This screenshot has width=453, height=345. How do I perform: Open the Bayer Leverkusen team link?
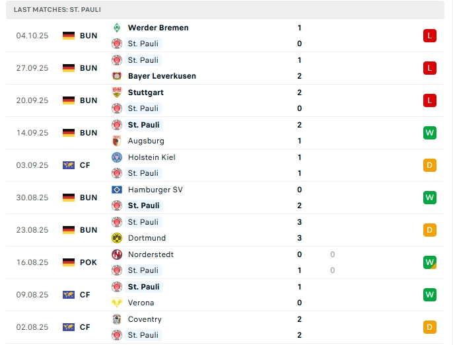[162, 76]
